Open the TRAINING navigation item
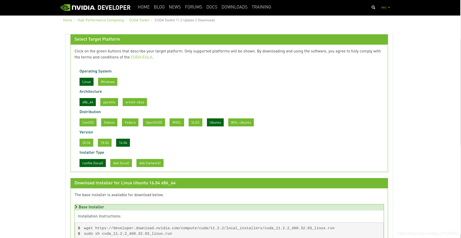The width and height of the screenshot is (461, 238). click(261, 7)
